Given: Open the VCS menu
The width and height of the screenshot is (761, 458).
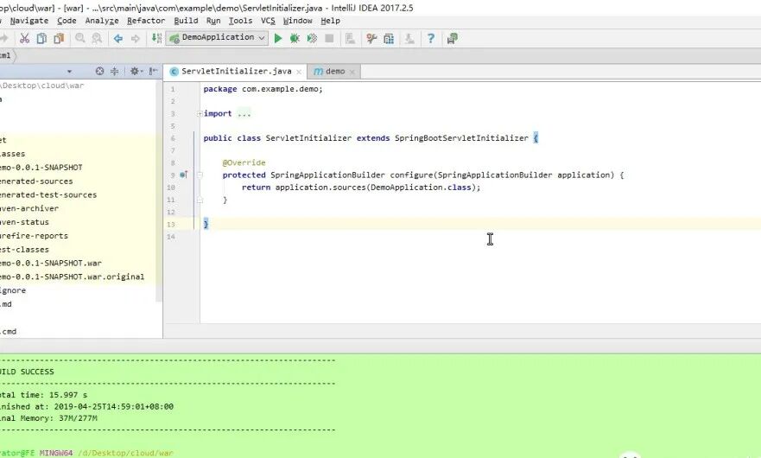Looking at the screenshot, I should pyautogui.click(x=268, y=21).
